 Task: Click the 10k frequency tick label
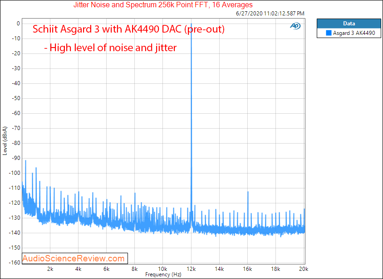click(x=162, y=269)
